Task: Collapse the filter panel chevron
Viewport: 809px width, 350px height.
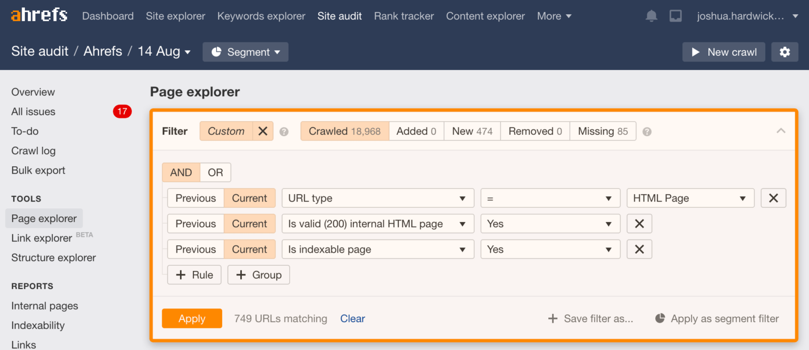Action: (x=781, y=131)
